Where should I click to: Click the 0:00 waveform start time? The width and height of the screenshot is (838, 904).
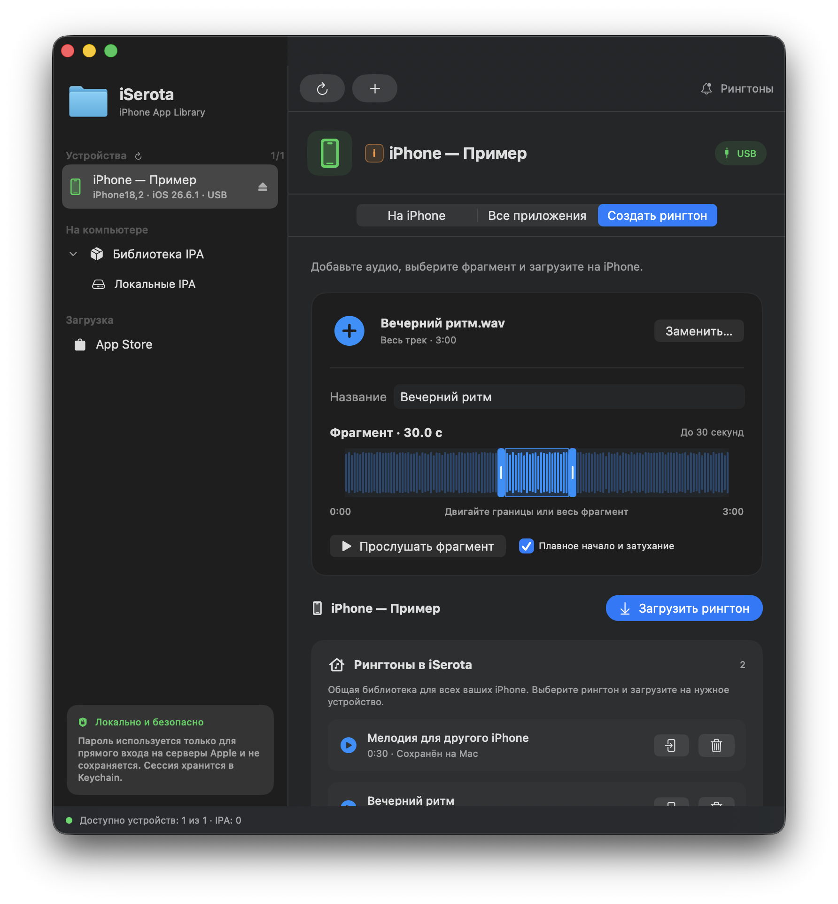click(340, 512)
